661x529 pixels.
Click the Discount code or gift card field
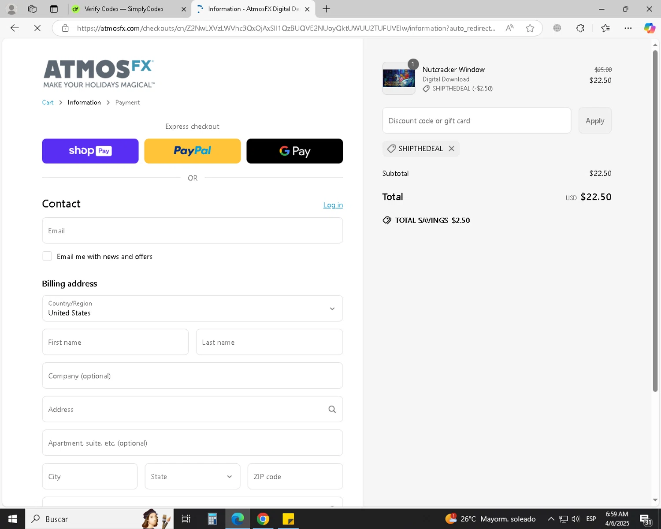coord(477,120)
